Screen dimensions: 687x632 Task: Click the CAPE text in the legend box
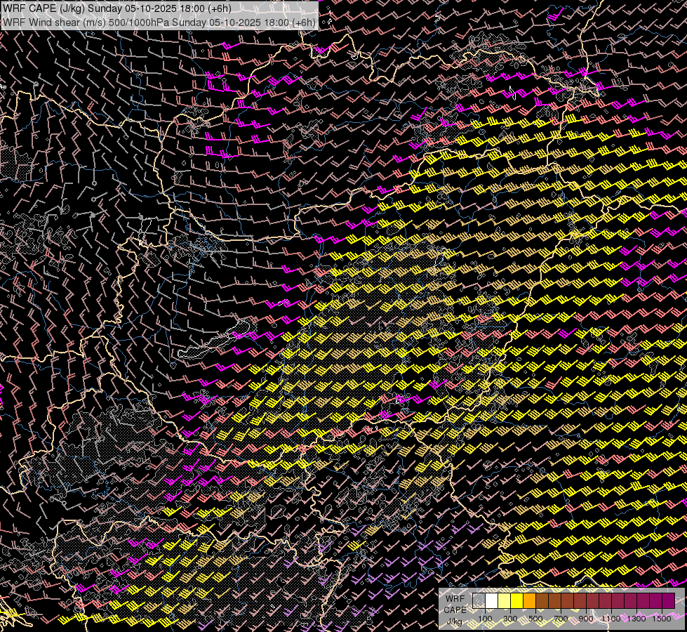(x=455, y=610)
